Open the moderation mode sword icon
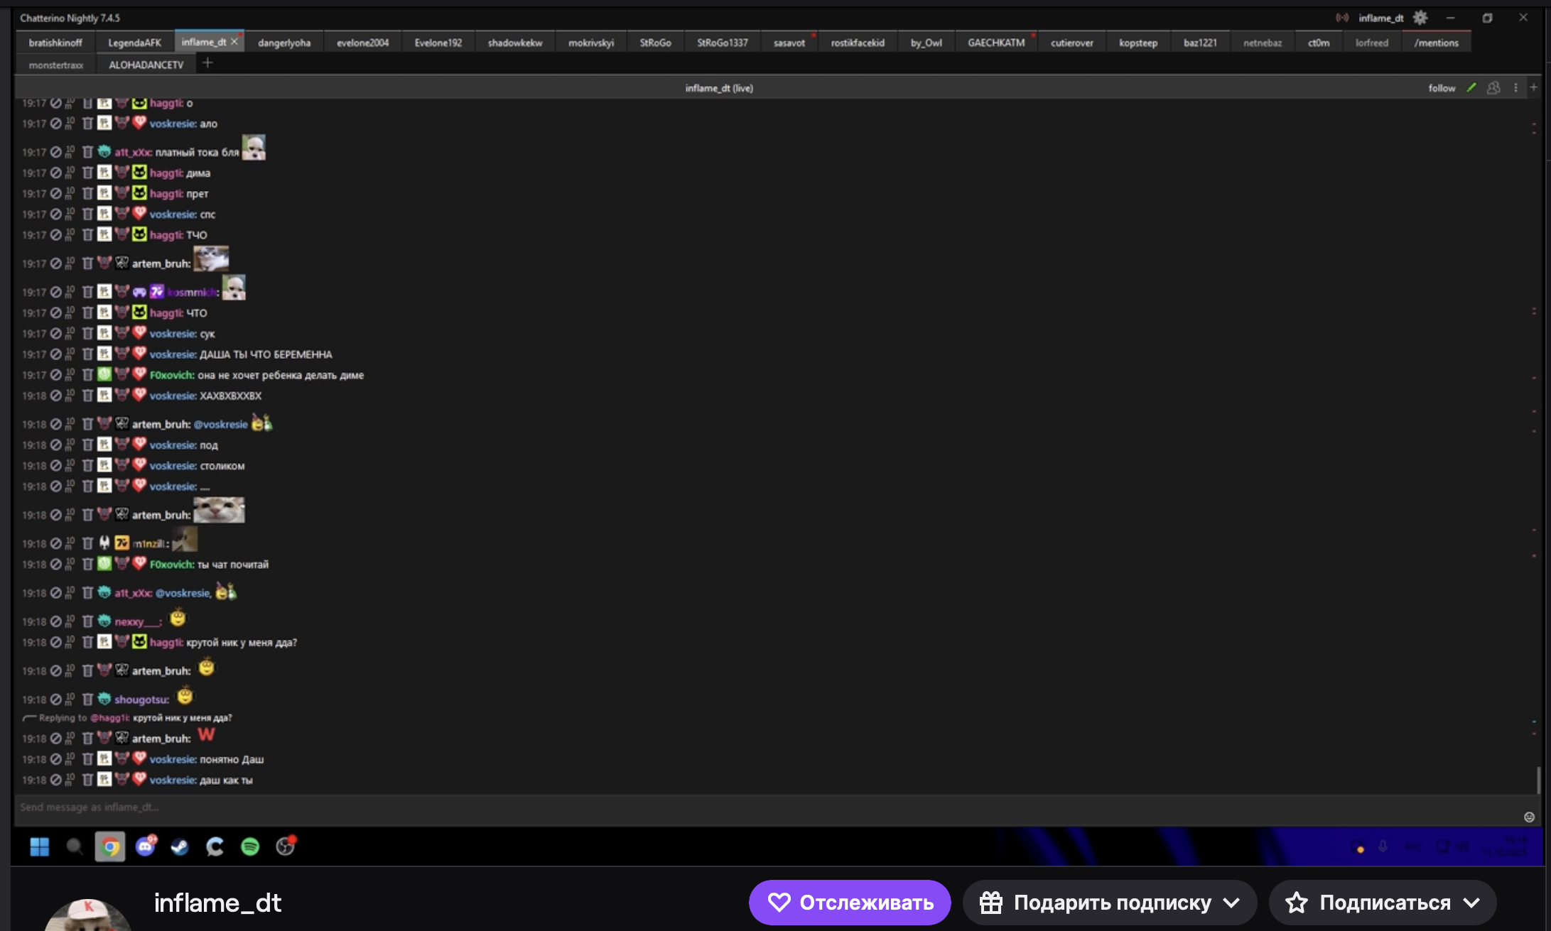 [1471, 87]
